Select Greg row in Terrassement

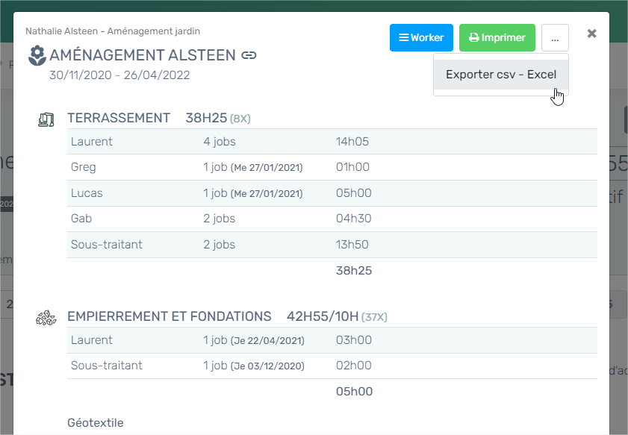point(332,167)
